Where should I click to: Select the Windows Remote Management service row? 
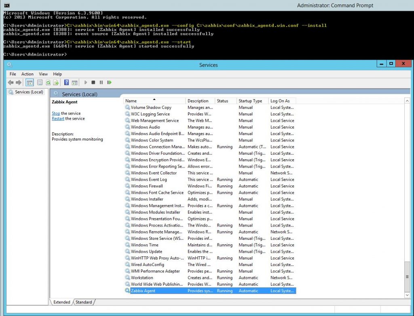pyautogui.click(x=210, y=232)
